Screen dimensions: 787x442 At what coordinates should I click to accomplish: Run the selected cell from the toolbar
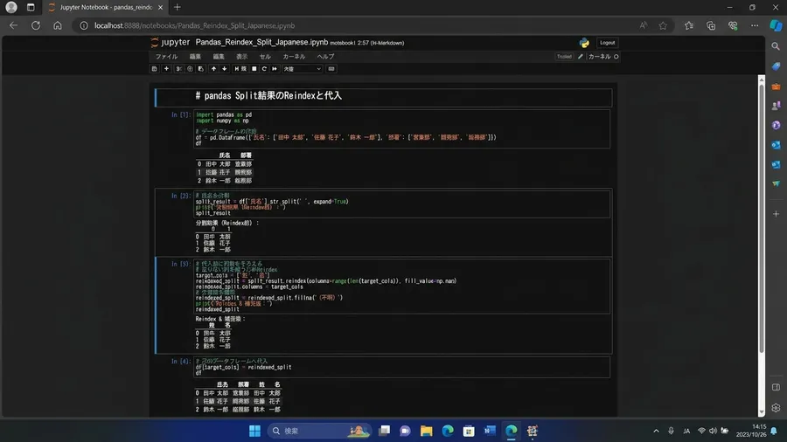click(x=240, y=69)
